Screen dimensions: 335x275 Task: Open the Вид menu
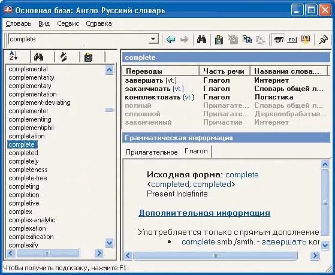click(44, 23)
